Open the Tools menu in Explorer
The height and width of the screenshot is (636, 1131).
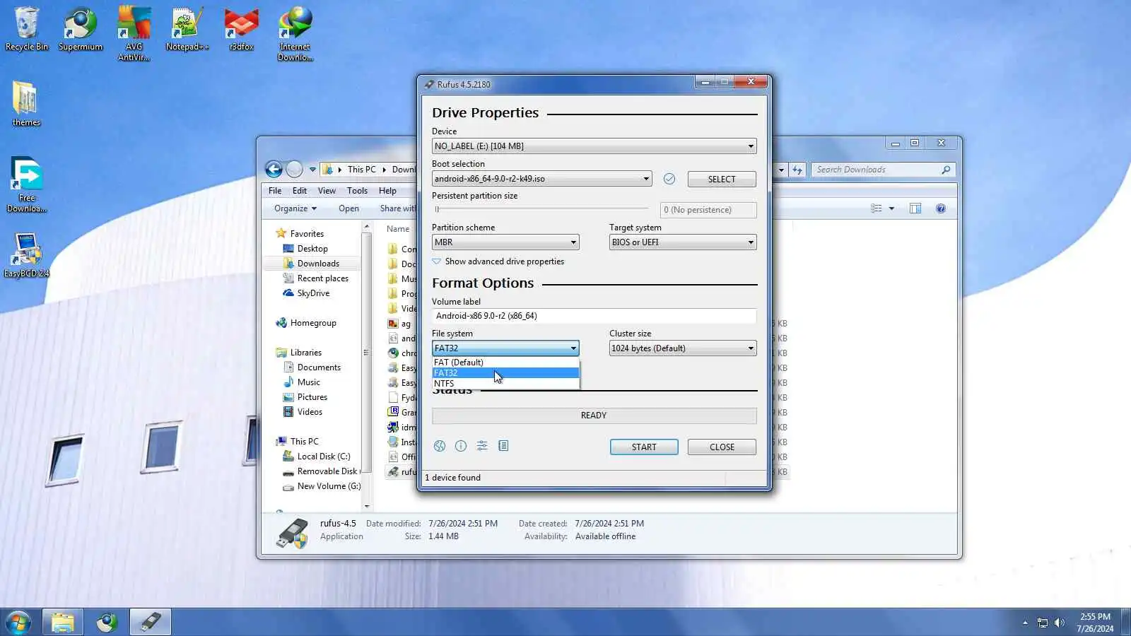(x=357, y=191)
